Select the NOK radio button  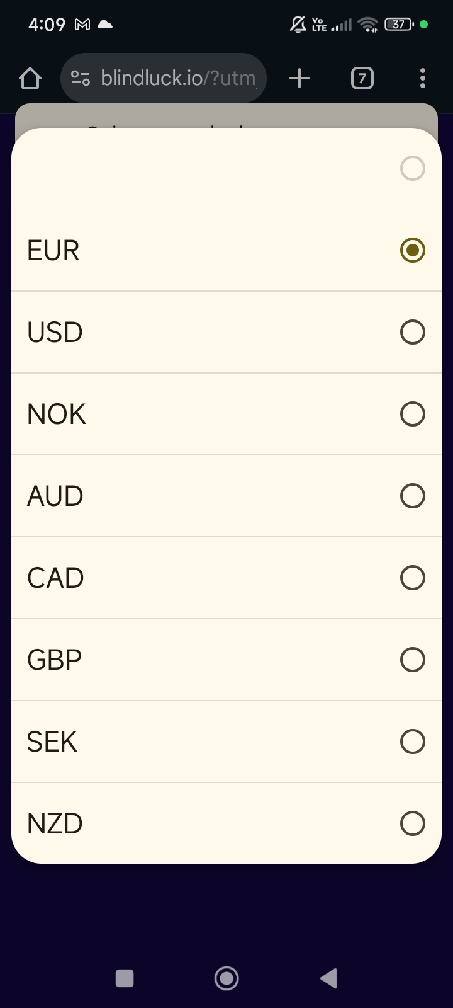click(x=412, y=414)
